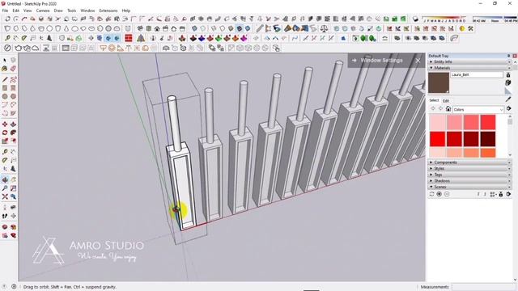Switch to Iso view icon
The height and width of the screenshot is (291, 518).
click(x=140, y=29)
